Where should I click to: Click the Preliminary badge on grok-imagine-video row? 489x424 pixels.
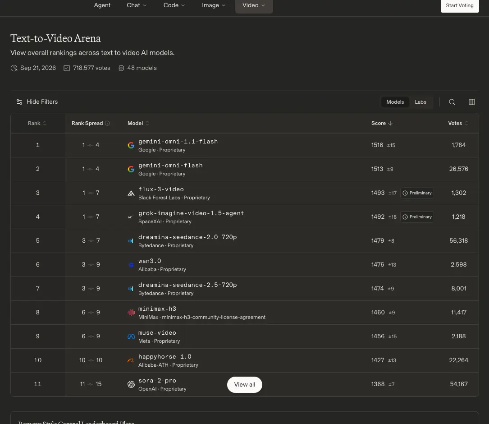tap(417, 217)
